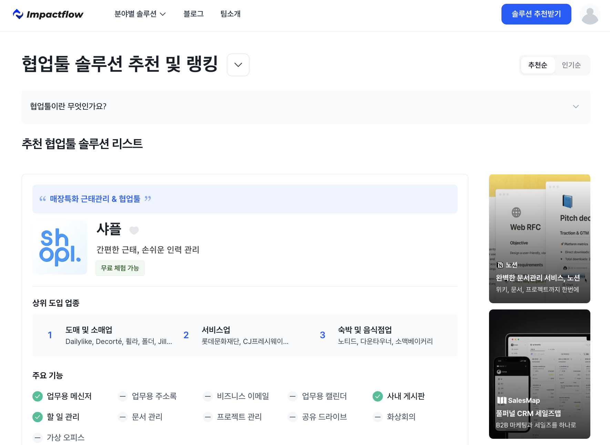The image size is (610, 445).
Task: Go to the 블로그 page
Action: (194, 14)
